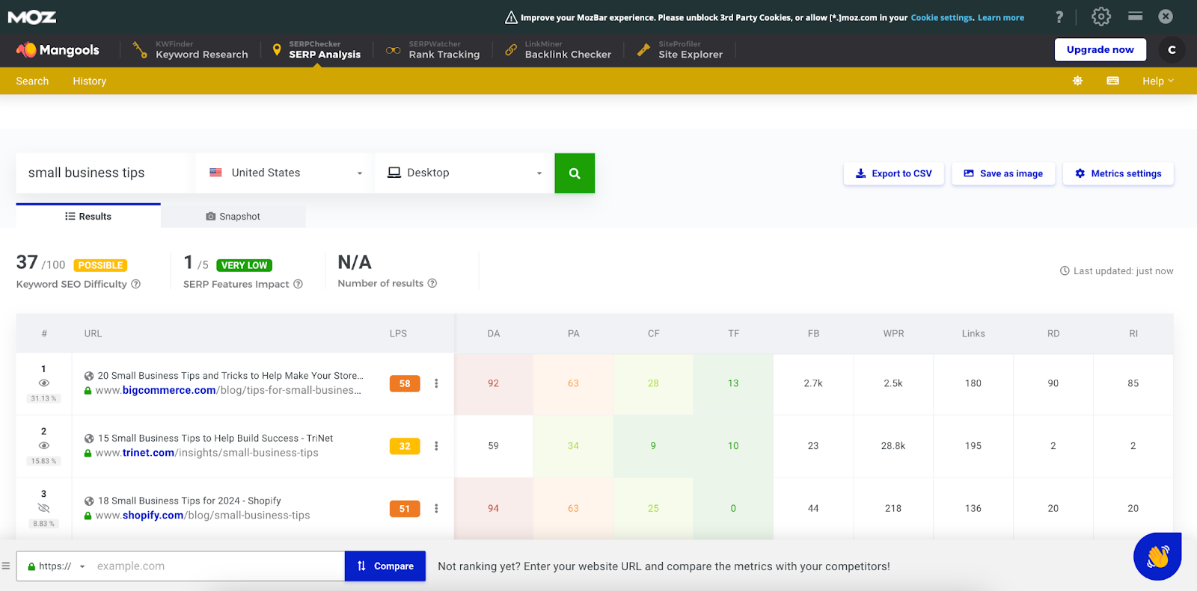Open the waving hand chat widget
Image resolution: width=1197 pixels, height=591 pixels.
(x=1157, y=557)
